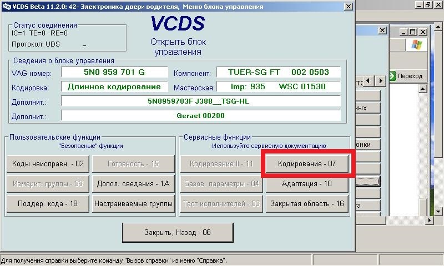Close the background light-blue dialog with X
This screenshot has height=266, width=444.
point(382,30)
